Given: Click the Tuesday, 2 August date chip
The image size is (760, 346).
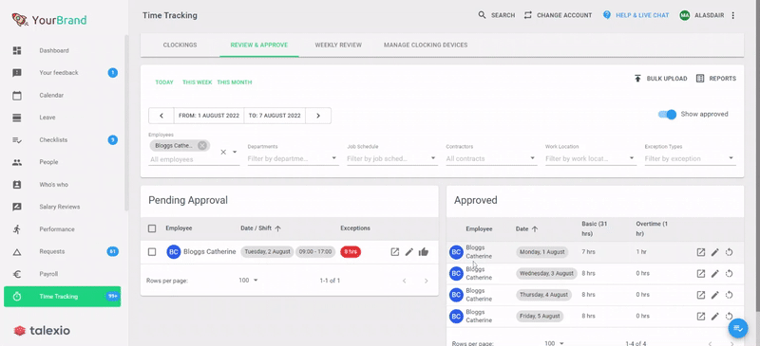Looking at the screenshot, I should tap(267, 251).
